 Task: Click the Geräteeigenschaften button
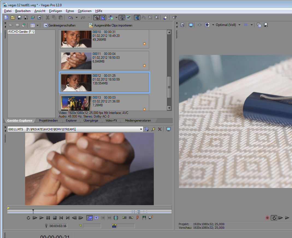click(60, 25)
